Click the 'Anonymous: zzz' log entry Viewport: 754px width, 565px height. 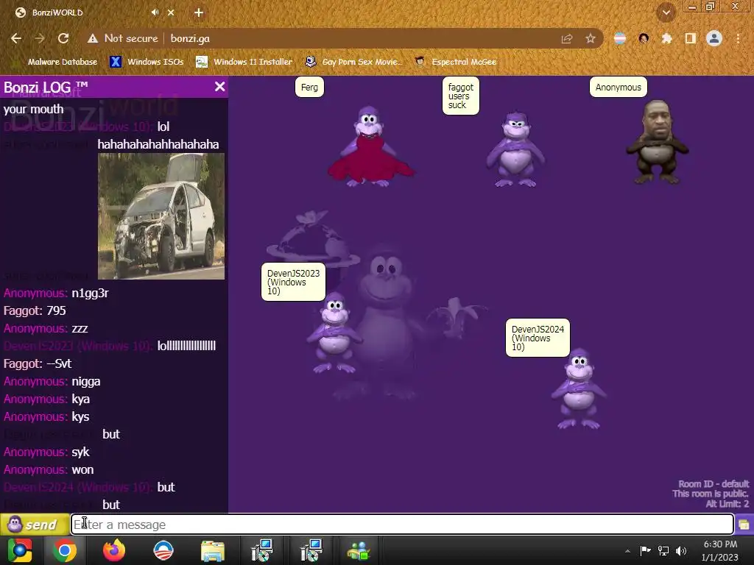[x=46, y=329]
